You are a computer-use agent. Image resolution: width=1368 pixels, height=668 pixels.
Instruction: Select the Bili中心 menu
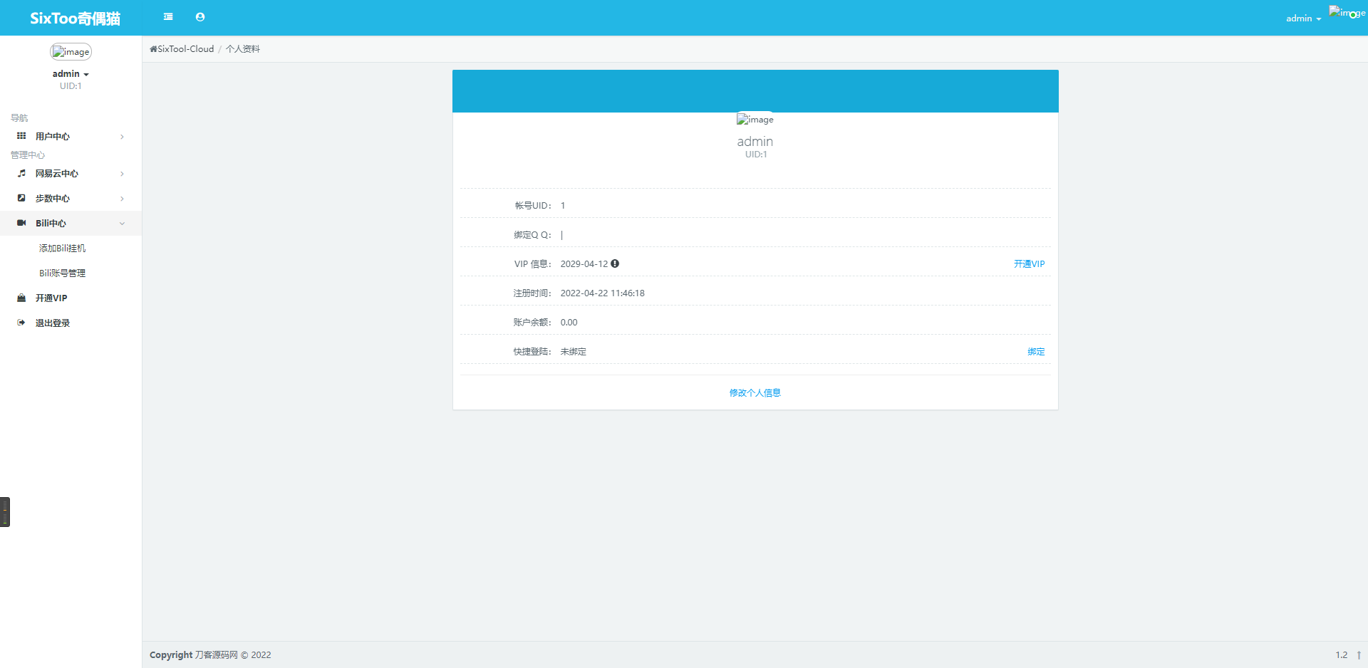(x=71, y=223)
